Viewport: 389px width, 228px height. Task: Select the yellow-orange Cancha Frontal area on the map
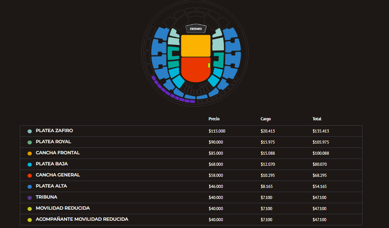click(196, 46)
